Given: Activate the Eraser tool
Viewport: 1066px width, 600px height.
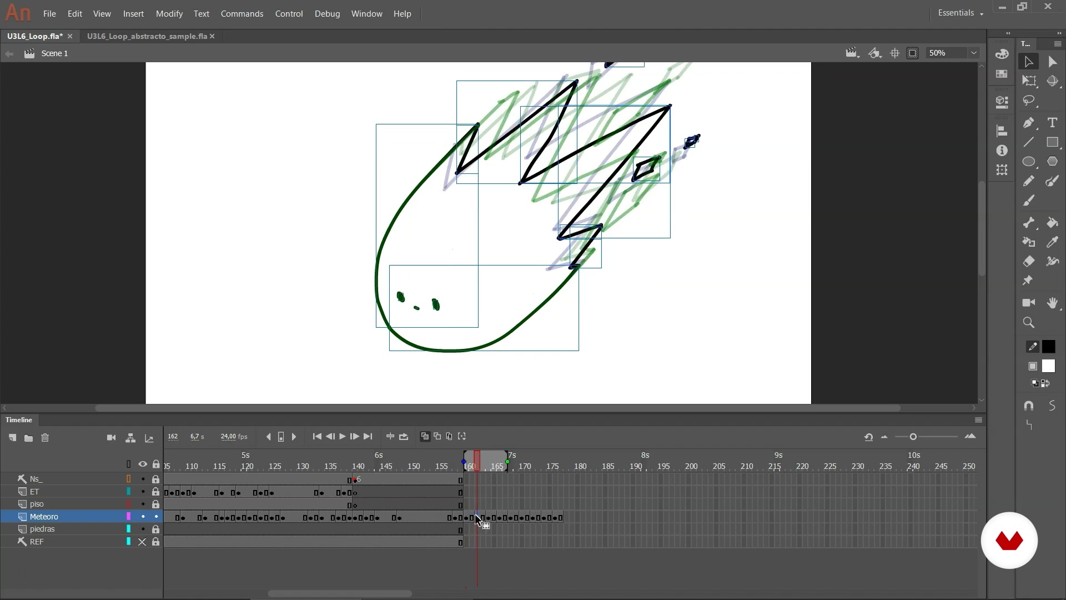Looking at the screenshot, I should pyautogui.click(x=1029, y=262).
